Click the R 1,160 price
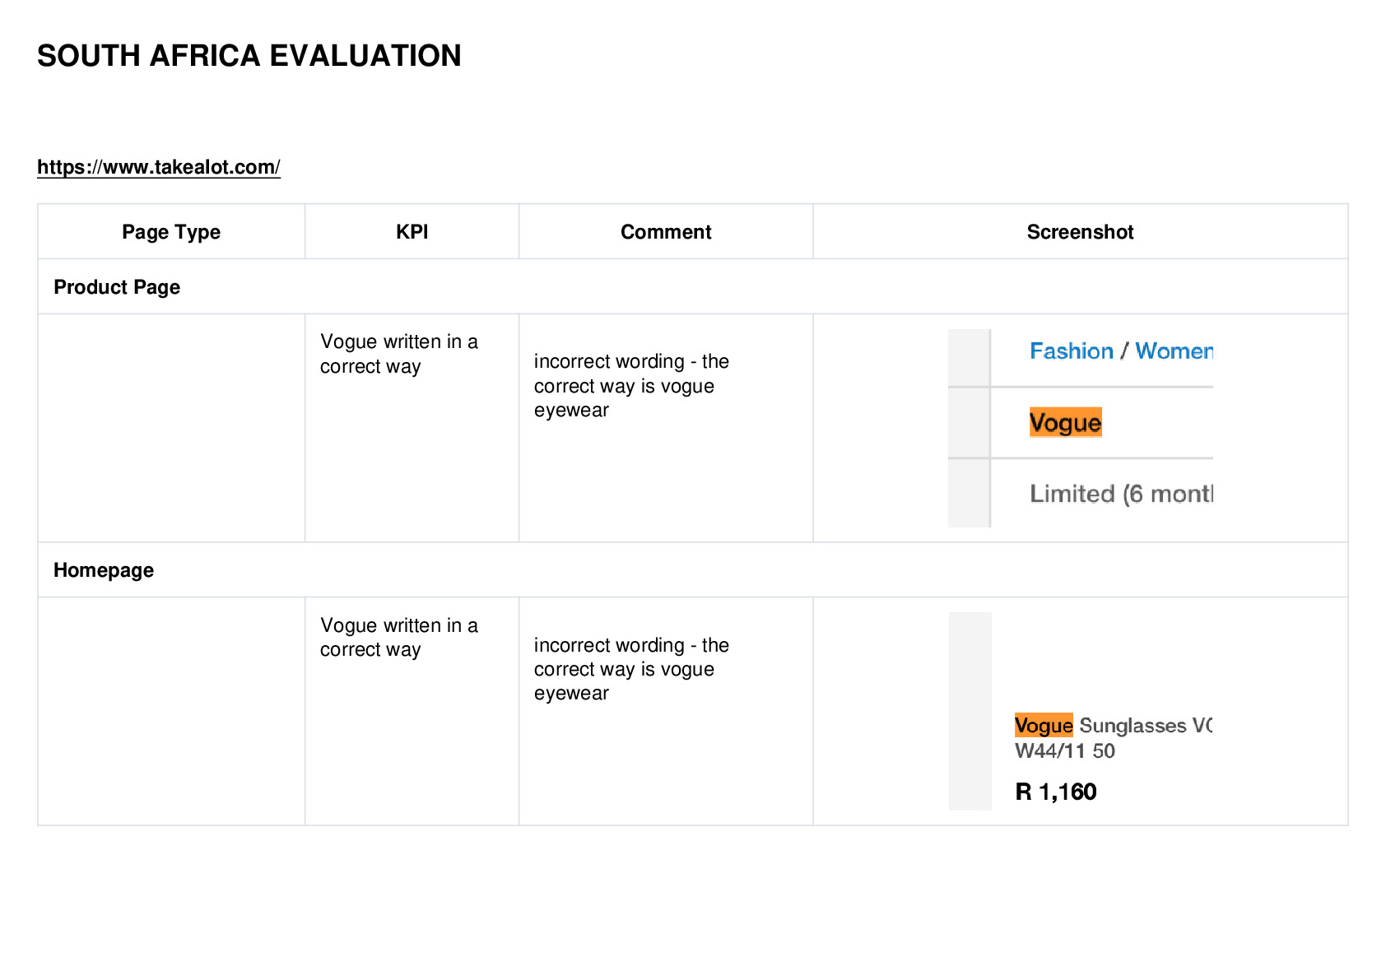 [x=1056, y=792]
